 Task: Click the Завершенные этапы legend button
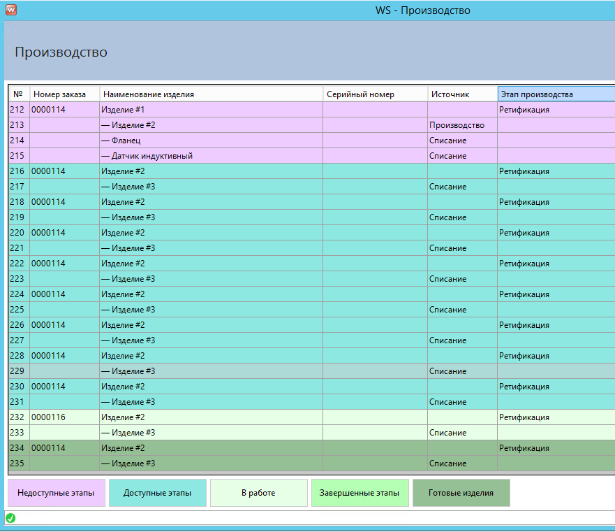pyautogui.click(x=360, y=493)
